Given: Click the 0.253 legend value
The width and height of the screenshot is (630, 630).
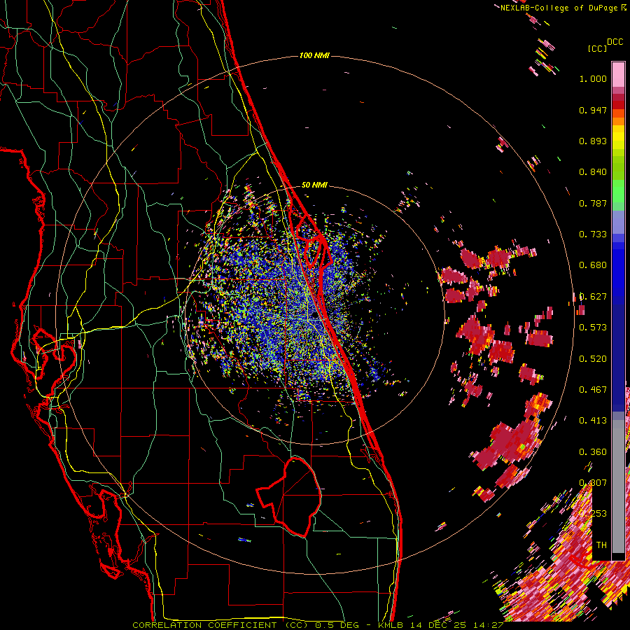Looking at the screenshot, I should tap(593, 514).
